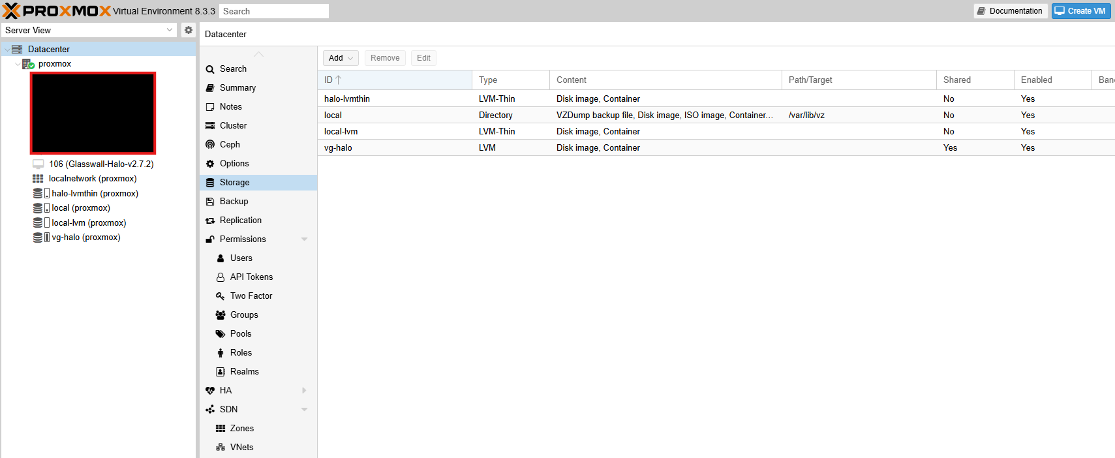Click the HA heartbeat icon

point(210,391)
